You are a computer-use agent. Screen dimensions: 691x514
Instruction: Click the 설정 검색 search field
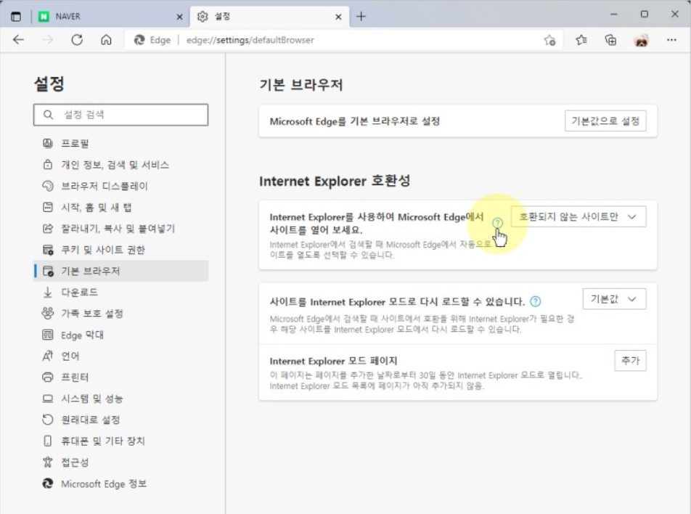coord(120,115)
